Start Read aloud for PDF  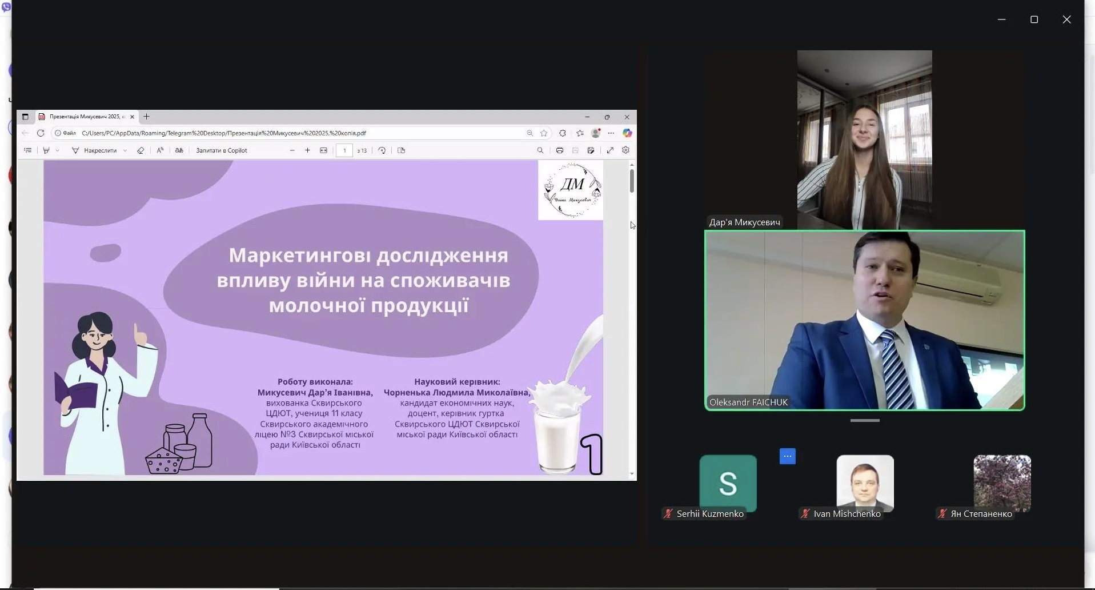click(160, 150)
